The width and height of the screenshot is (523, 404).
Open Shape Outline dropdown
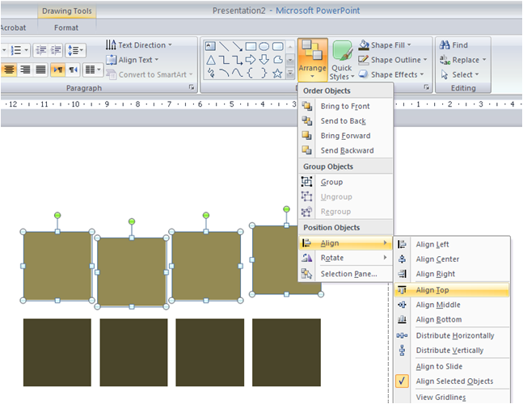click(393, 60)
